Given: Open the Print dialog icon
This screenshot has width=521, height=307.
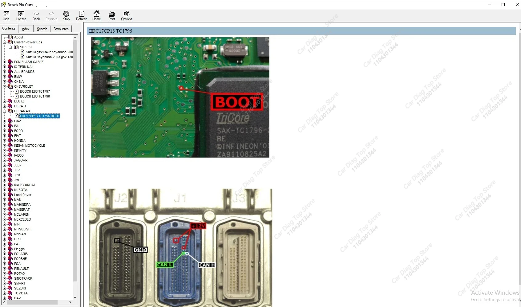Looking at the screenshot, I should (x=111, y=15).
